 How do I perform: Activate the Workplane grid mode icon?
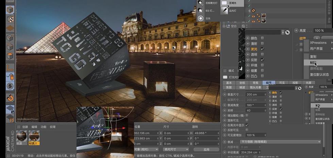click(10, 28)
